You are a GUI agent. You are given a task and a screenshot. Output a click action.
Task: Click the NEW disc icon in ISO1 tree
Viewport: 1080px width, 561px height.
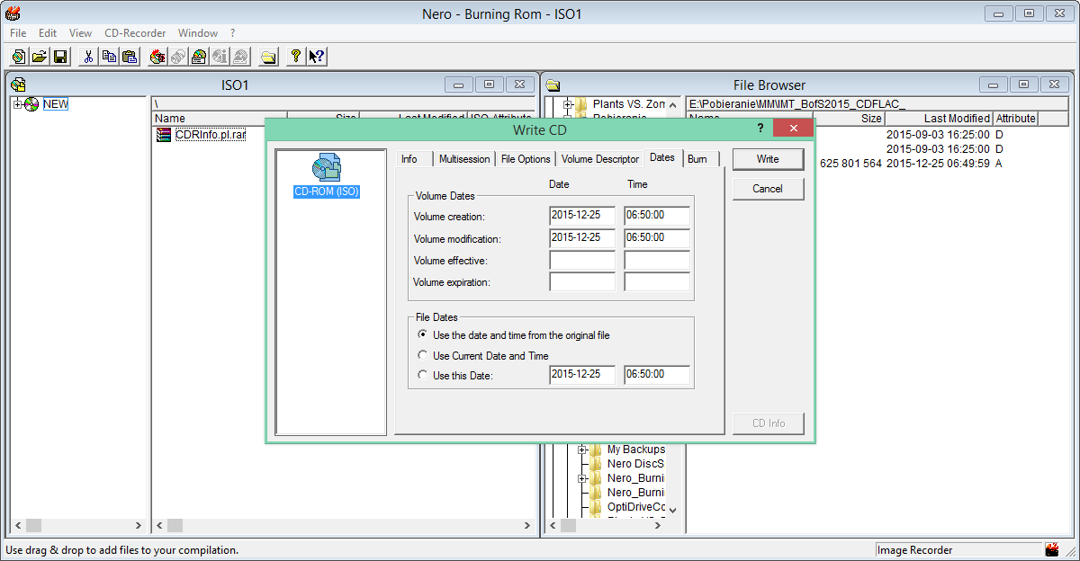[x=32, y=104]
